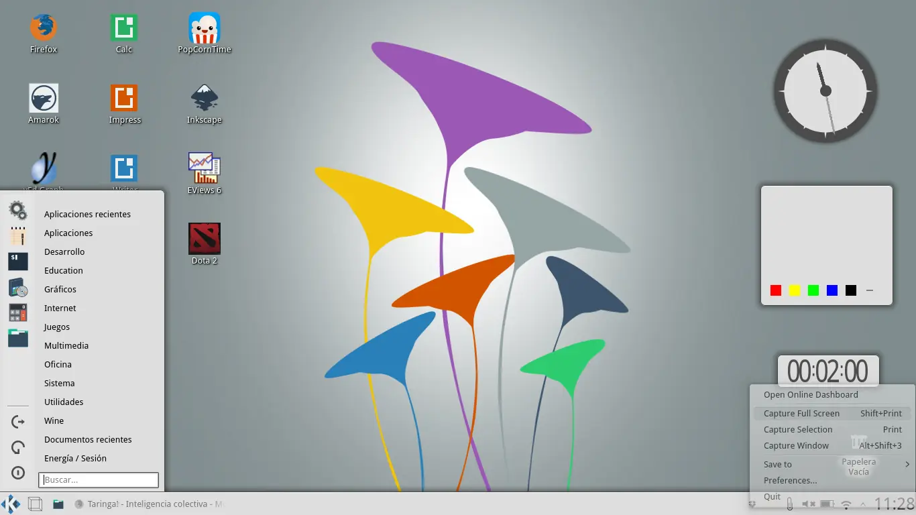Choose Capture Selection
This screenshot has width=916, height=515.
[x=832, y=429]
